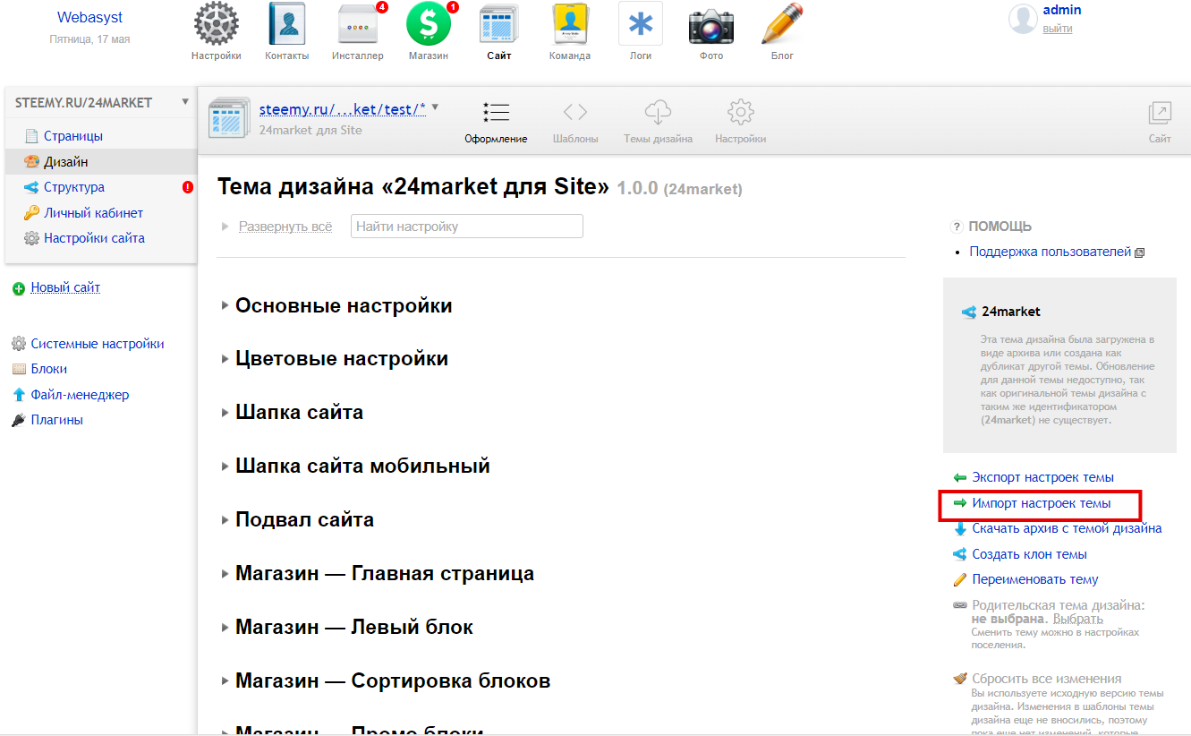Screen dimensions: 1191x736
Task: Switch to the Темы дизайна tab
Action: point(658,124)
